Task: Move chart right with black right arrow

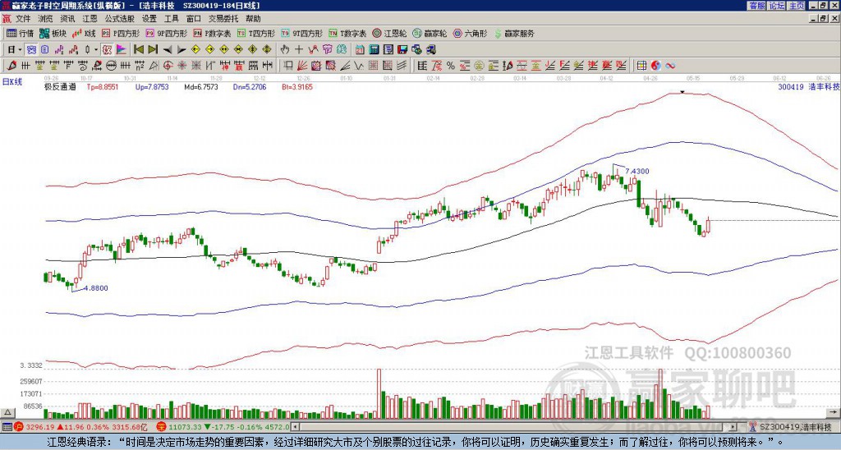Action: click(x=182, y=50)
